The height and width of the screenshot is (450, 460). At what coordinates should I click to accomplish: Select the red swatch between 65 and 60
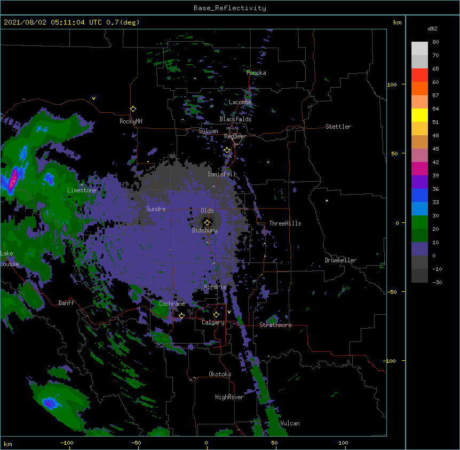[419, 75]
